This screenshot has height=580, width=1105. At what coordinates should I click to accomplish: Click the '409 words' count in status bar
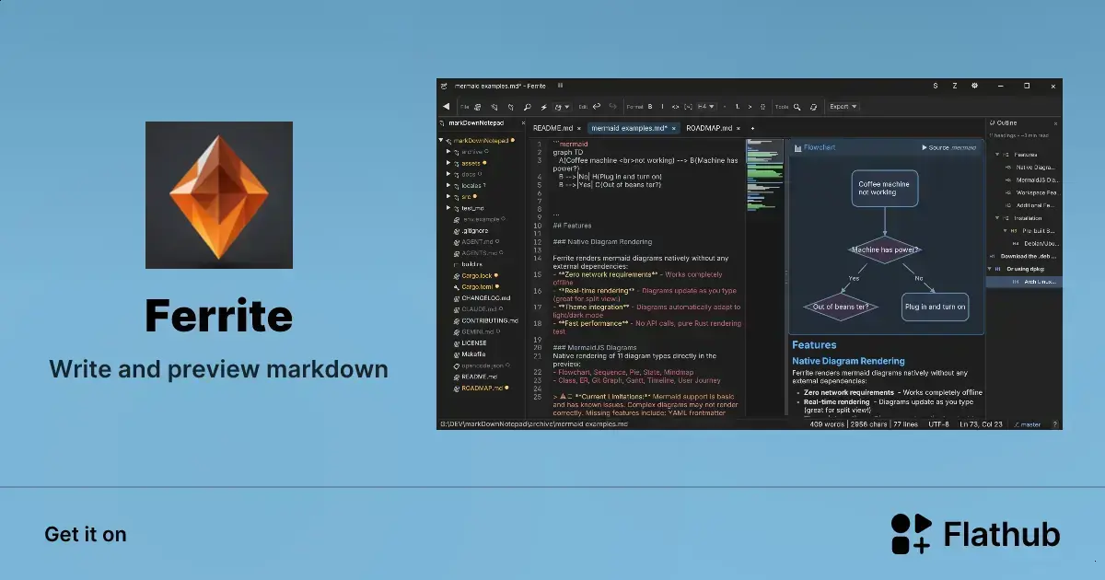[825, 424]
